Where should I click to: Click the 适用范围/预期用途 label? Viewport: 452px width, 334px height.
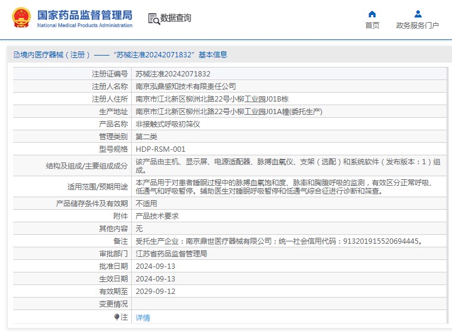[97, 186]
